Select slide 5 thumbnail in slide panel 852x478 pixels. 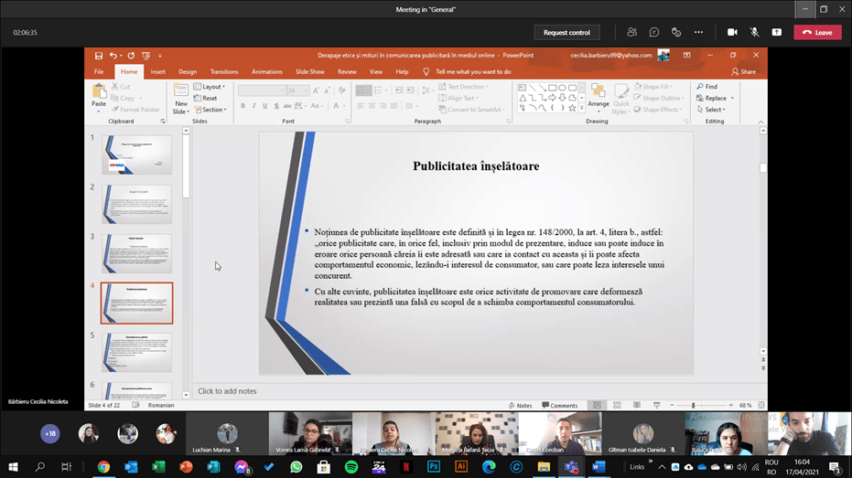tap(136, 352)
